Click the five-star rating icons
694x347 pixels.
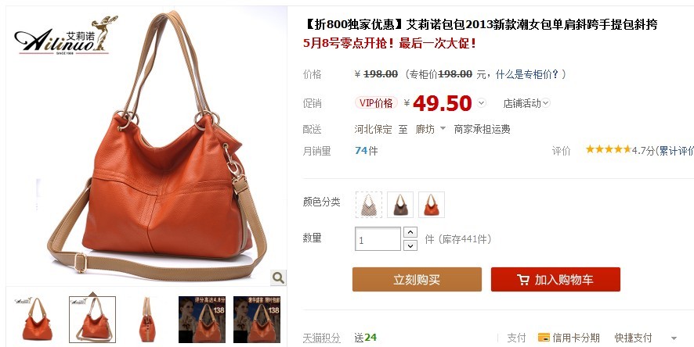tap(608, 149)
